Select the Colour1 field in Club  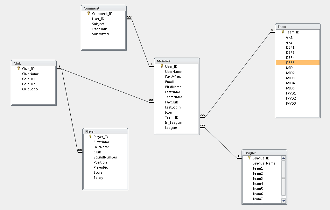pos(29,79)
